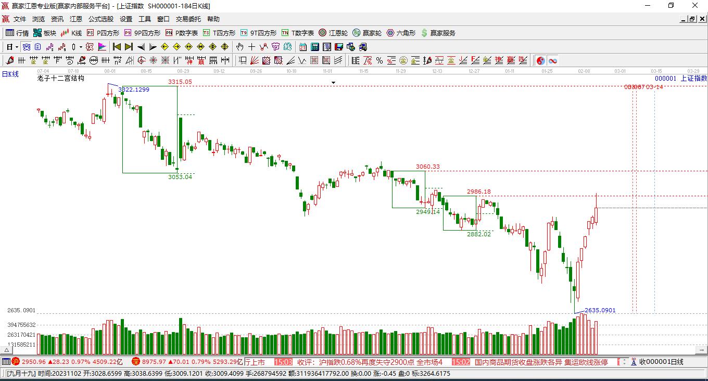Click the 收评 news ticker headline
This screenshot has width=708, height=381.
370,362
